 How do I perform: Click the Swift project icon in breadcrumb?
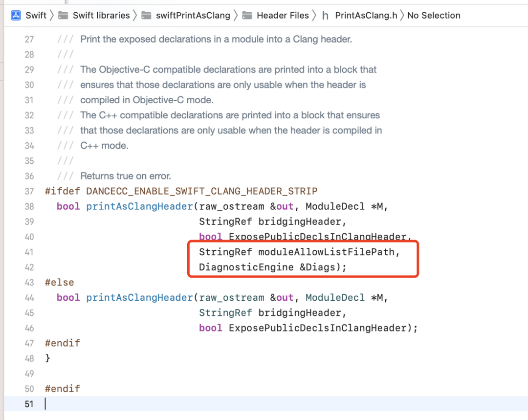[x=16, y=16]
